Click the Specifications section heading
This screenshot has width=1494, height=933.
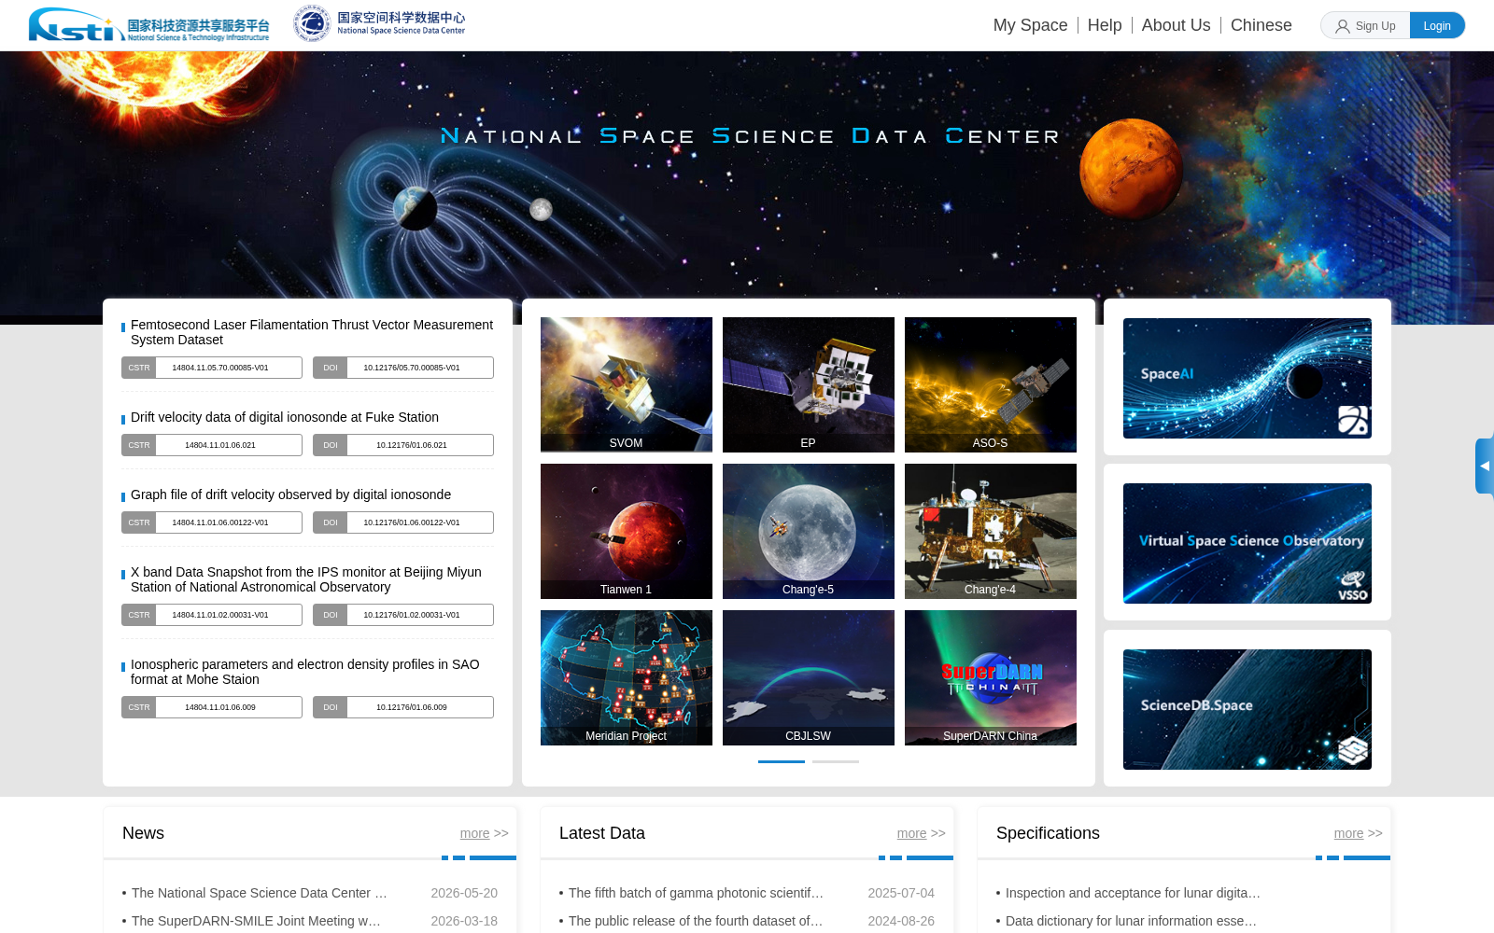pos(1048,833)
